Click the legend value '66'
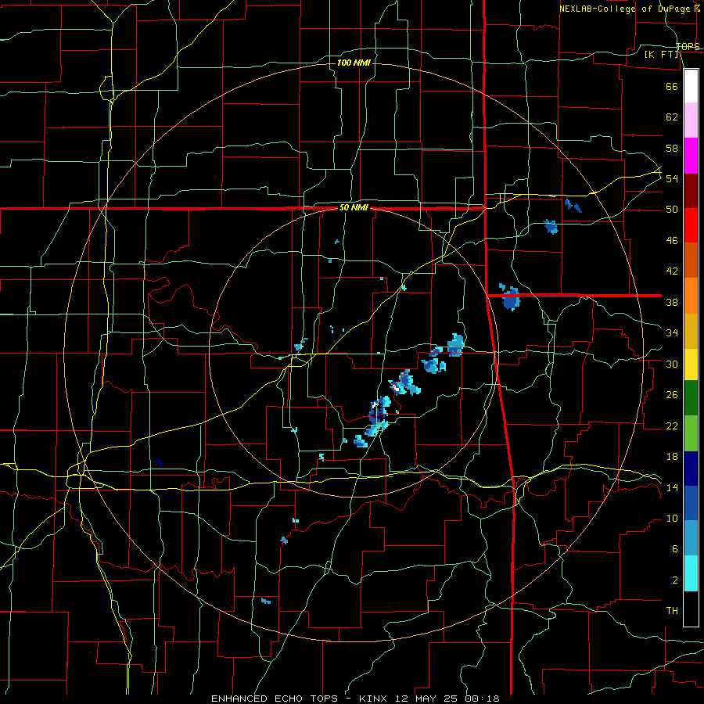The width and height of the screenshot is (704, 704). point(672,86)
